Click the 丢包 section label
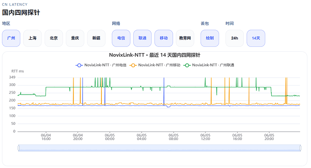The height and width of the screenshot is (168, 311). 205,23
